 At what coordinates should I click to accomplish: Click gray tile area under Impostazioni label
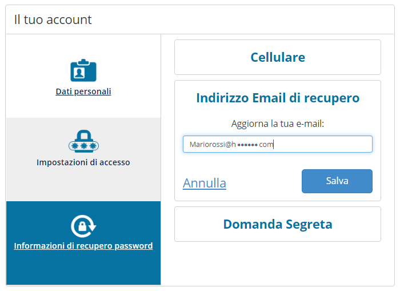click(83, 184)
